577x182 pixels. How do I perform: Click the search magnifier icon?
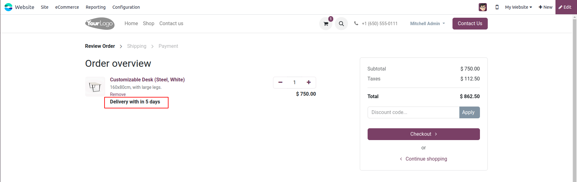(x=341, y=24)
